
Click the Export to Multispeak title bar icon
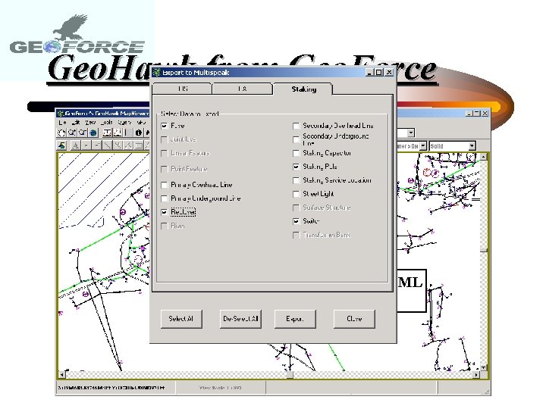(x=157, y=73)
